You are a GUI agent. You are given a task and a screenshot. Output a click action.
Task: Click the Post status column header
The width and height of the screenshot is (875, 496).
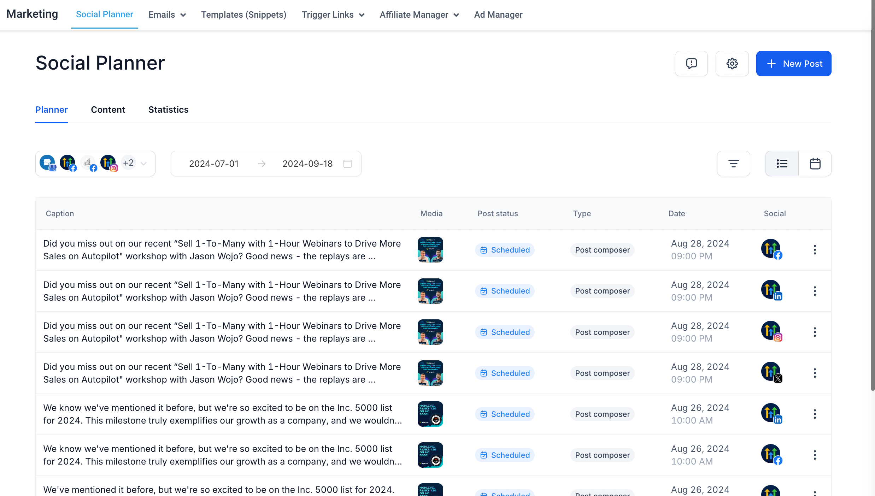click(x=498, y=213)
